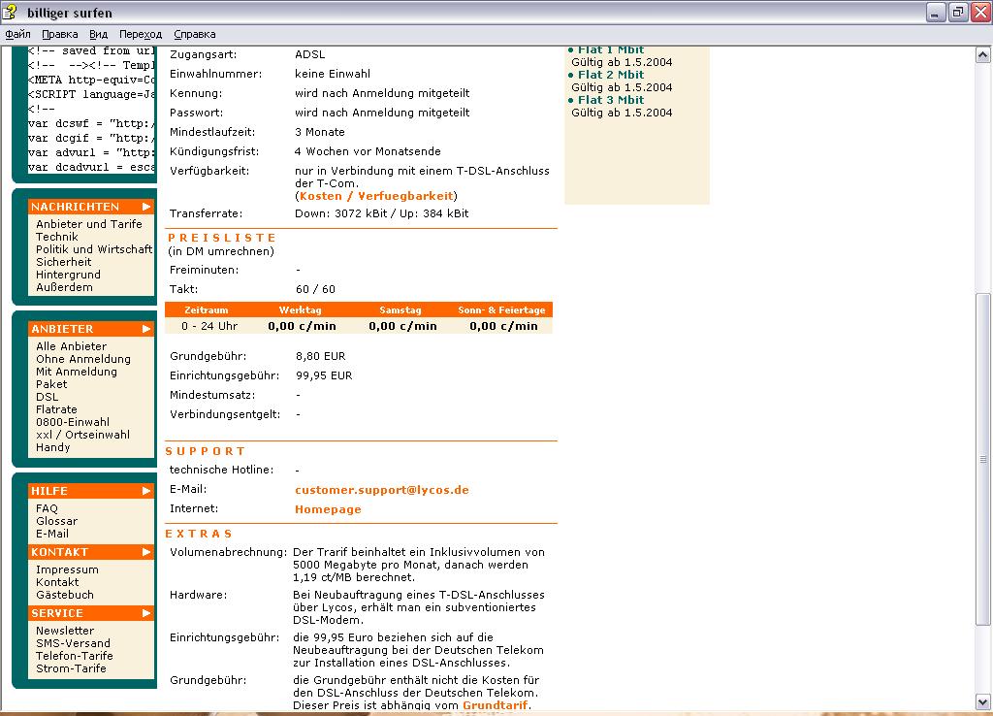Screen dimensions: 993x716
Task: Click the Einrichtungsgebühr value 99,95 EUR
Action: coord(324,375)
